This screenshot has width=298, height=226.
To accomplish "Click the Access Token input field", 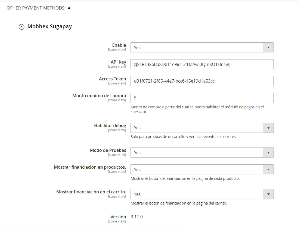I will point(202,81).
